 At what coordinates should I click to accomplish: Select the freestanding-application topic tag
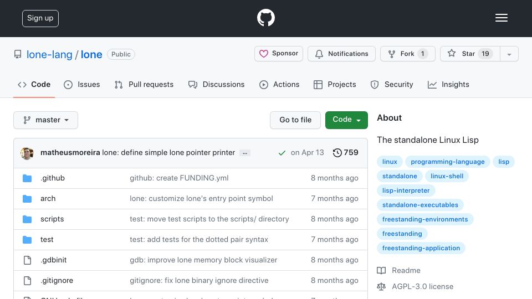[421, 248]
